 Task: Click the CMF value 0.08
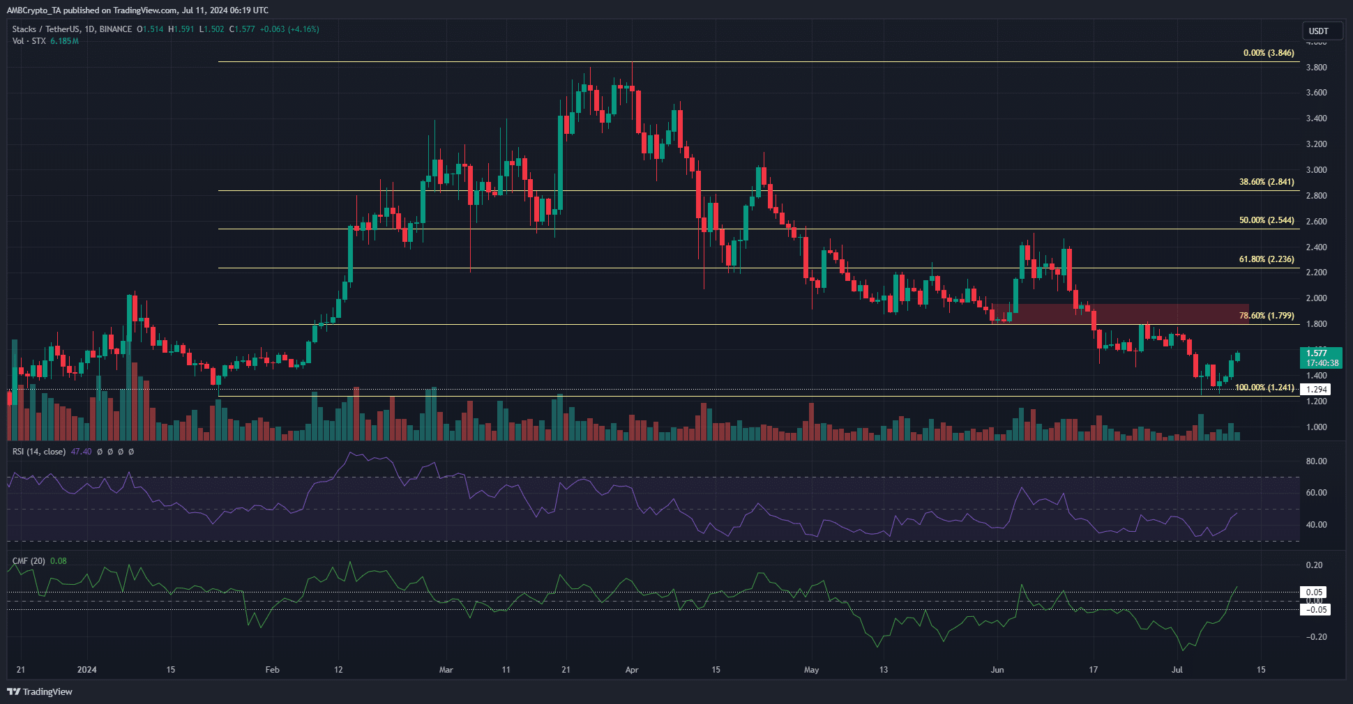point(59,561)
